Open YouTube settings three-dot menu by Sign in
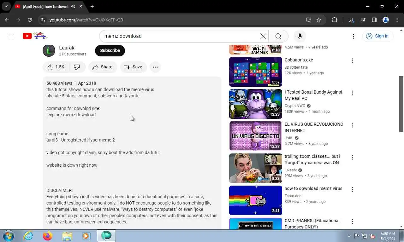The image size is (404, 242). pyautogui.click(x=353, y=36)
